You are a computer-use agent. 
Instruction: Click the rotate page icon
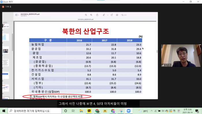pos(112,15)
